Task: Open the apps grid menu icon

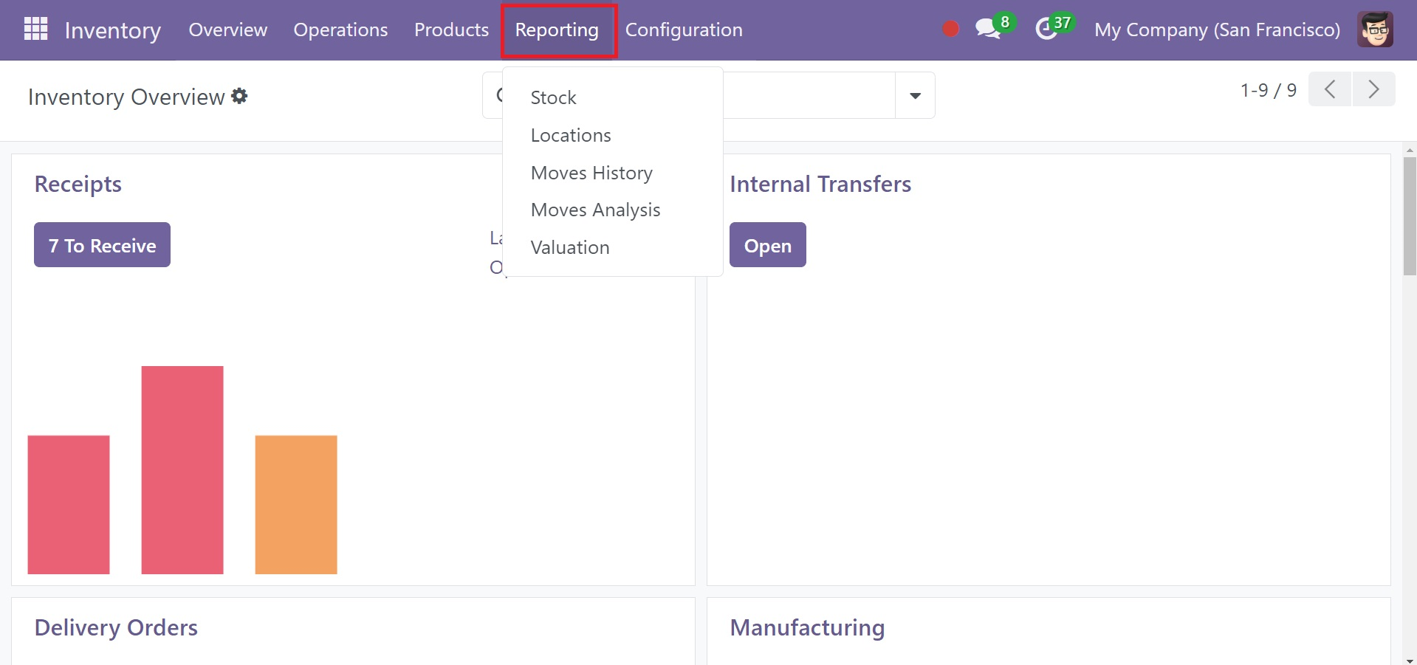Action: [x=35, y=29]
